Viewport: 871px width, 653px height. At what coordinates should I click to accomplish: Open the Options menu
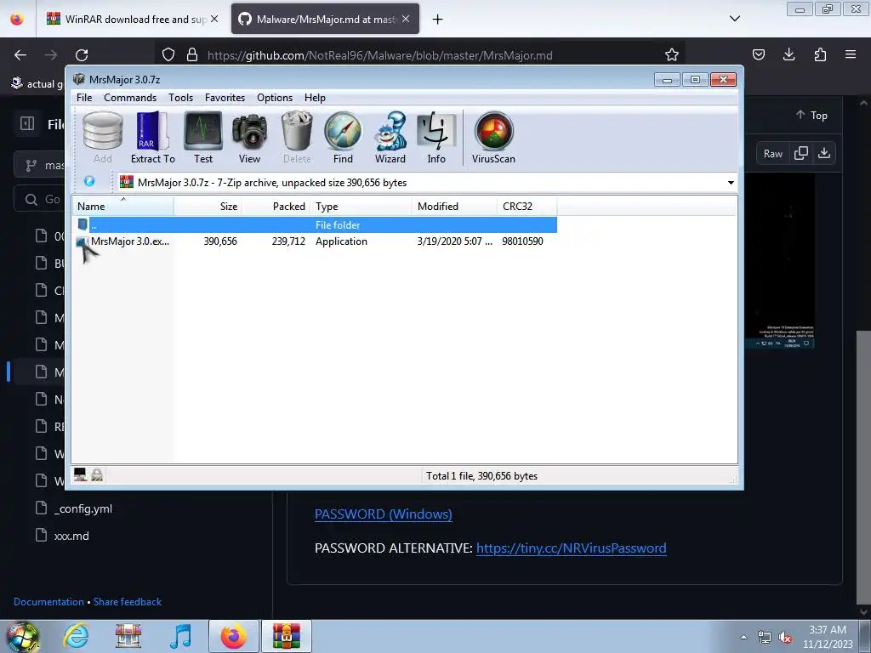[275, 98]
